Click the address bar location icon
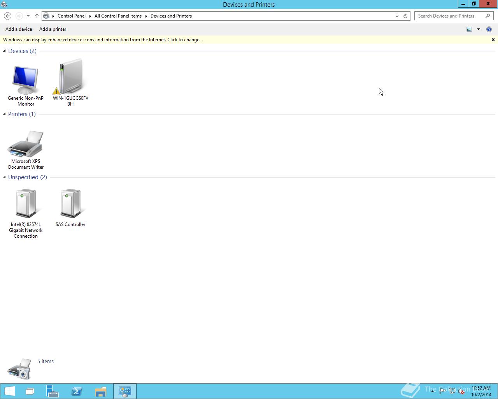The width and height of the screenshot is (498, 399). click(46, 16)
